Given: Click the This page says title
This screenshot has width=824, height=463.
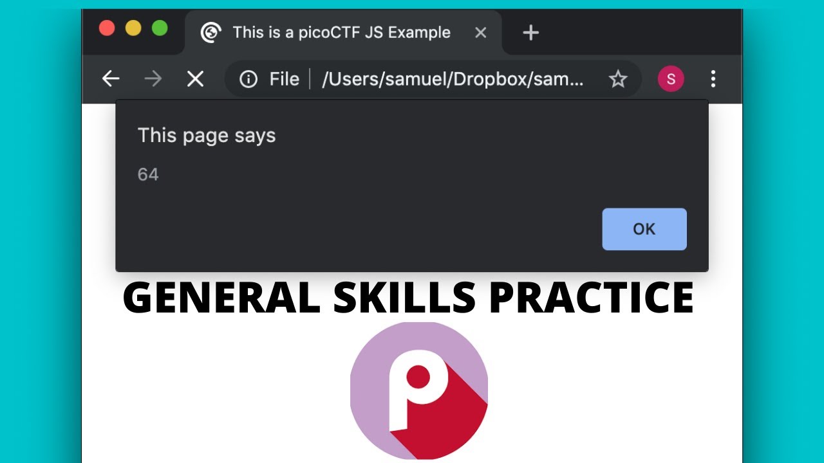Looking at the screenshot, I should point(207,136).
